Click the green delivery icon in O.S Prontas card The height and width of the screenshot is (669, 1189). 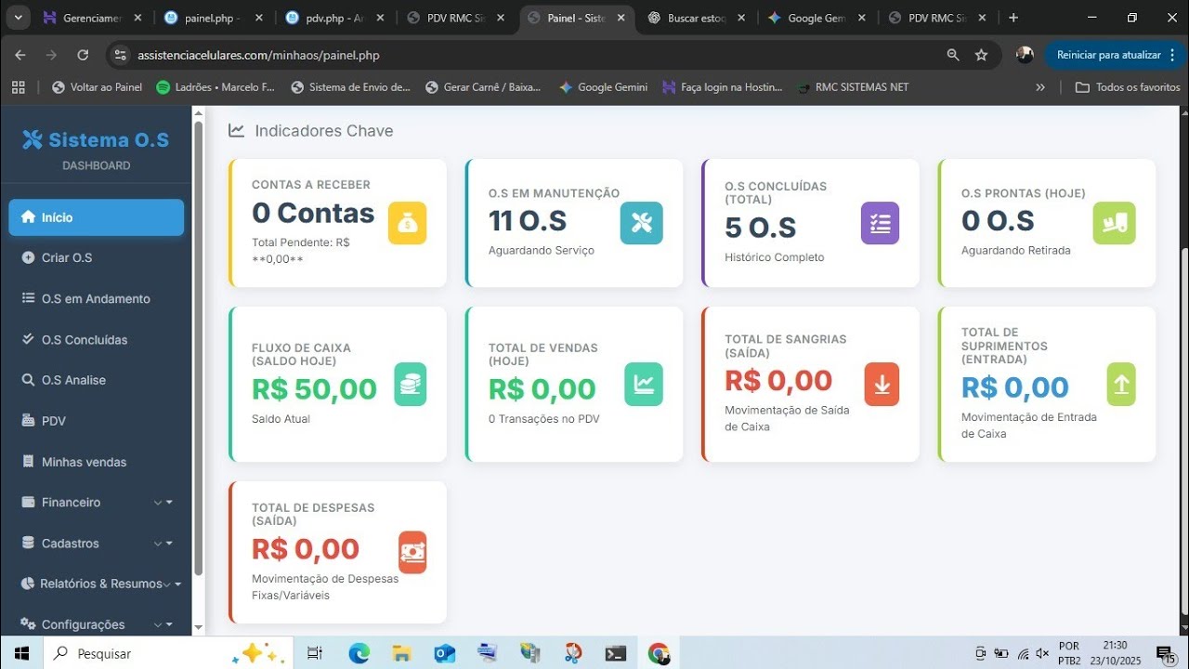click(1114, 223)
